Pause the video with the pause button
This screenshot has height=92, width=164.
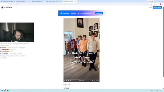coord(65,81)
